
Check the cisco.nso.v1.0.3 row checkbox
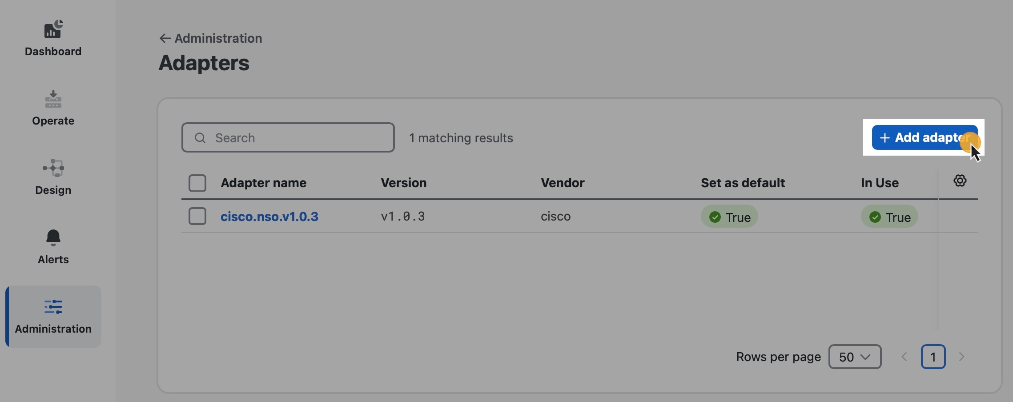[x=197, y=217]
